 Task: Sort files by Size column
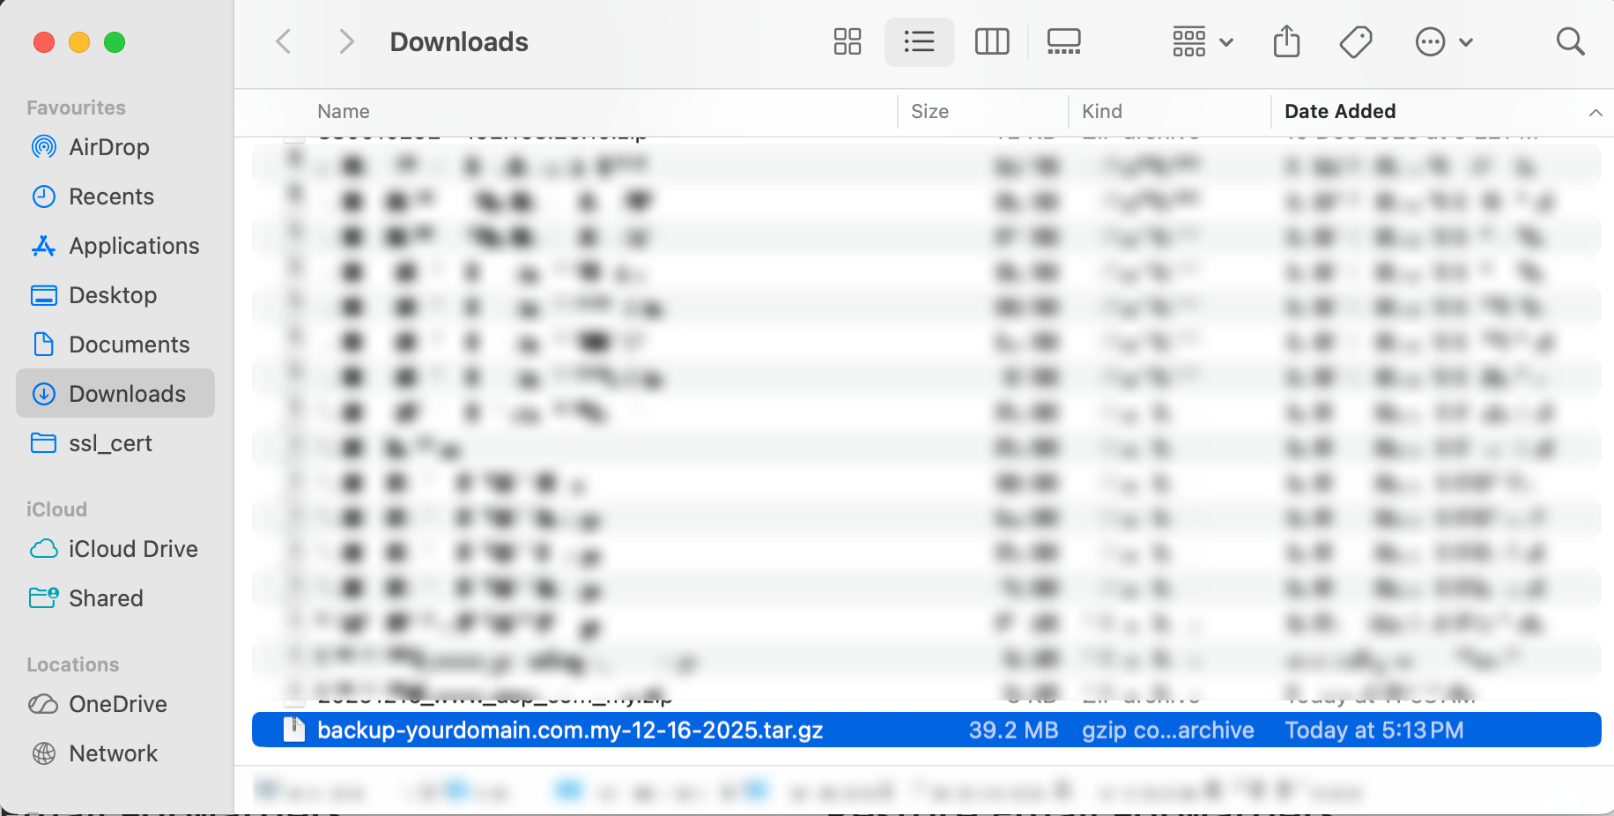tap(929, 112)
